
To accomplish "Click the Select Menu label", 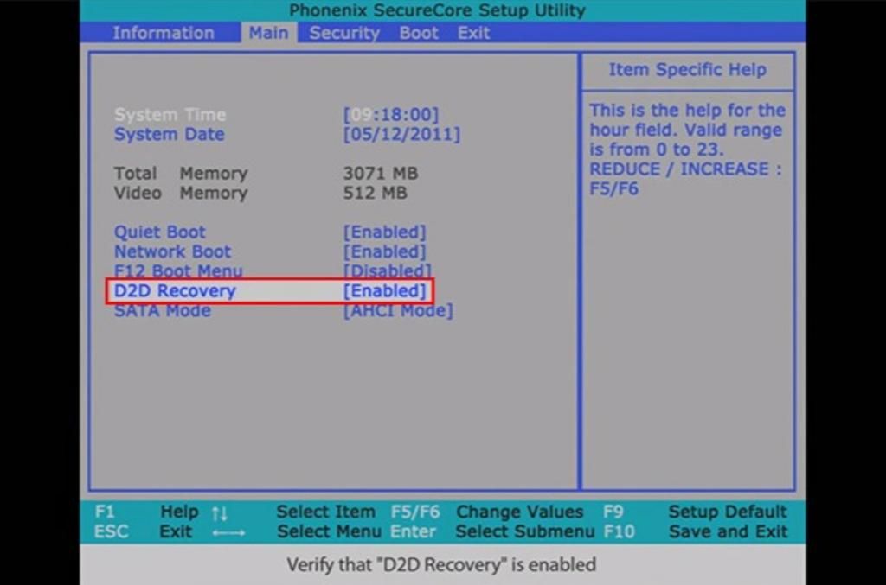I will coord(330,531).
